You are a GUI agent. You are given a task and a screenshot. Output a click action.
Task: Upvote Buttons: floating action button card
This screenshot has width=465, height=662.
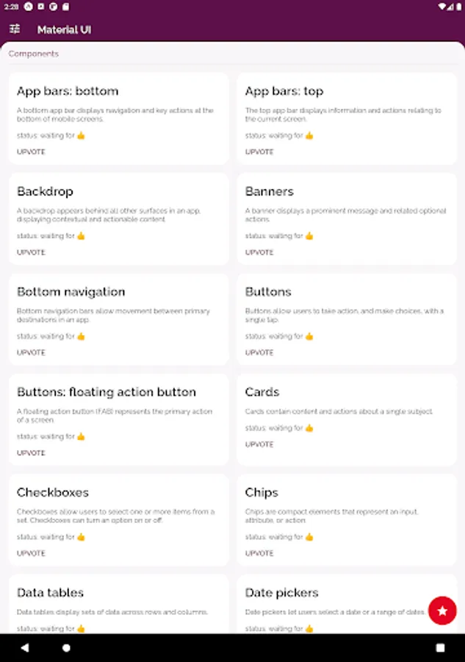(31, 453)
